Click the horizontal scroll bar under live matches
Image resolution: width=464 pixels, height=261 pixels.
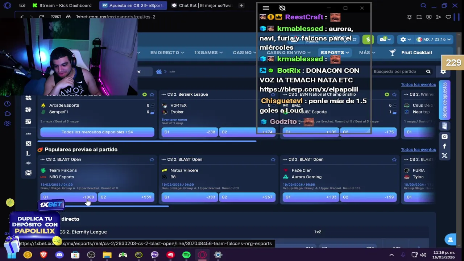coord(147,141)
